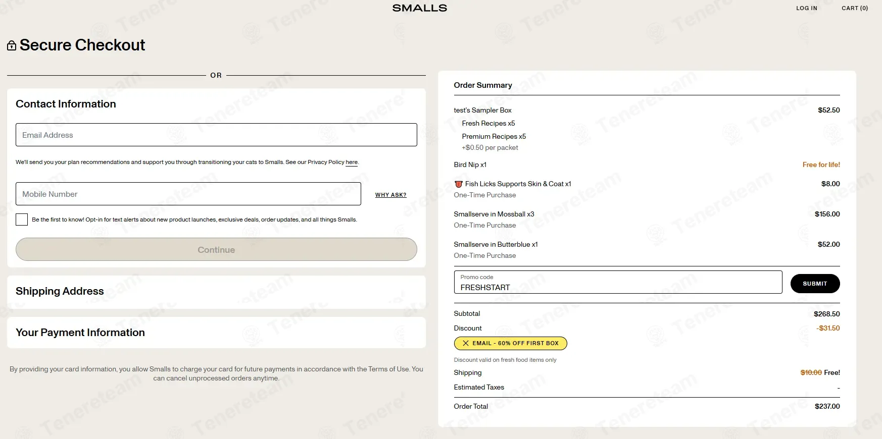Click the $52.00 Butterblue price

829,244
